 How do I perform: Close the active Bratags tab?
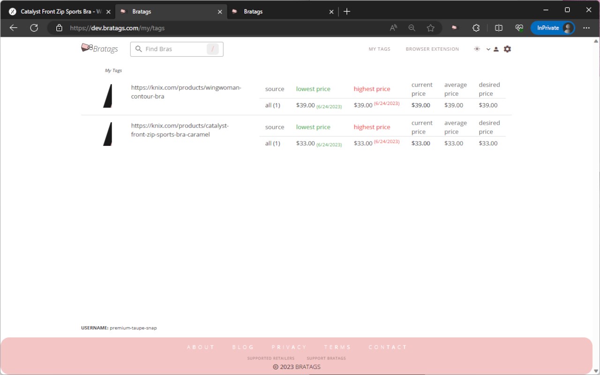(220, 12)
